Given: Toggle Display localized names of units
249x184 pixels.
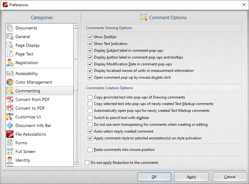Looking at the screenshot, I should (90, 71).
